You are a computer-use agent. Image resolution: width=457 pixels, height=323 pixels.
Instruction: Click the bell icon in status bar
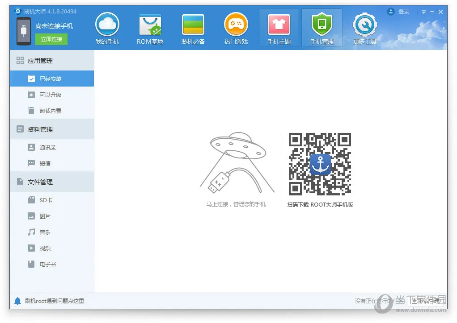pos(18,301)
